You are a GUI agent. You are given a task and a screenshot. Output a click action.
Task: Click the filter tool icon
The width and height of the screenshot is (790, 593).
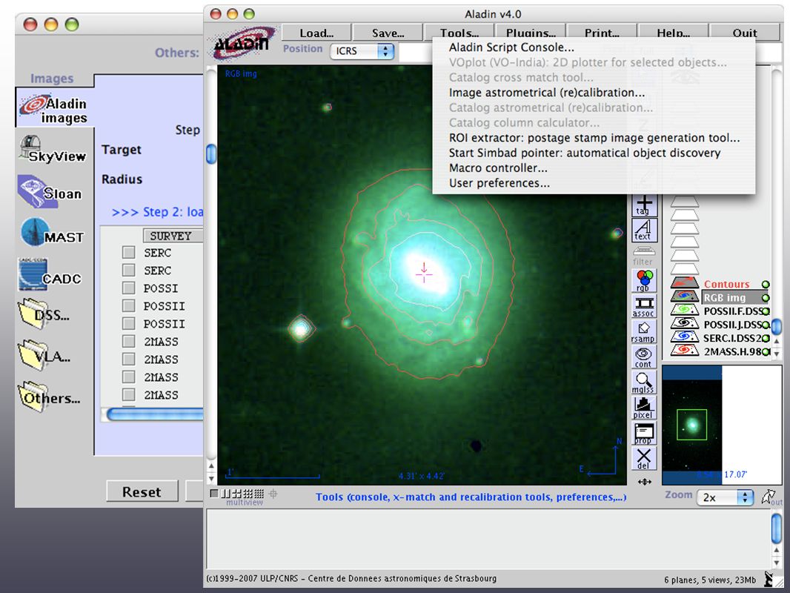coord(643,256)
